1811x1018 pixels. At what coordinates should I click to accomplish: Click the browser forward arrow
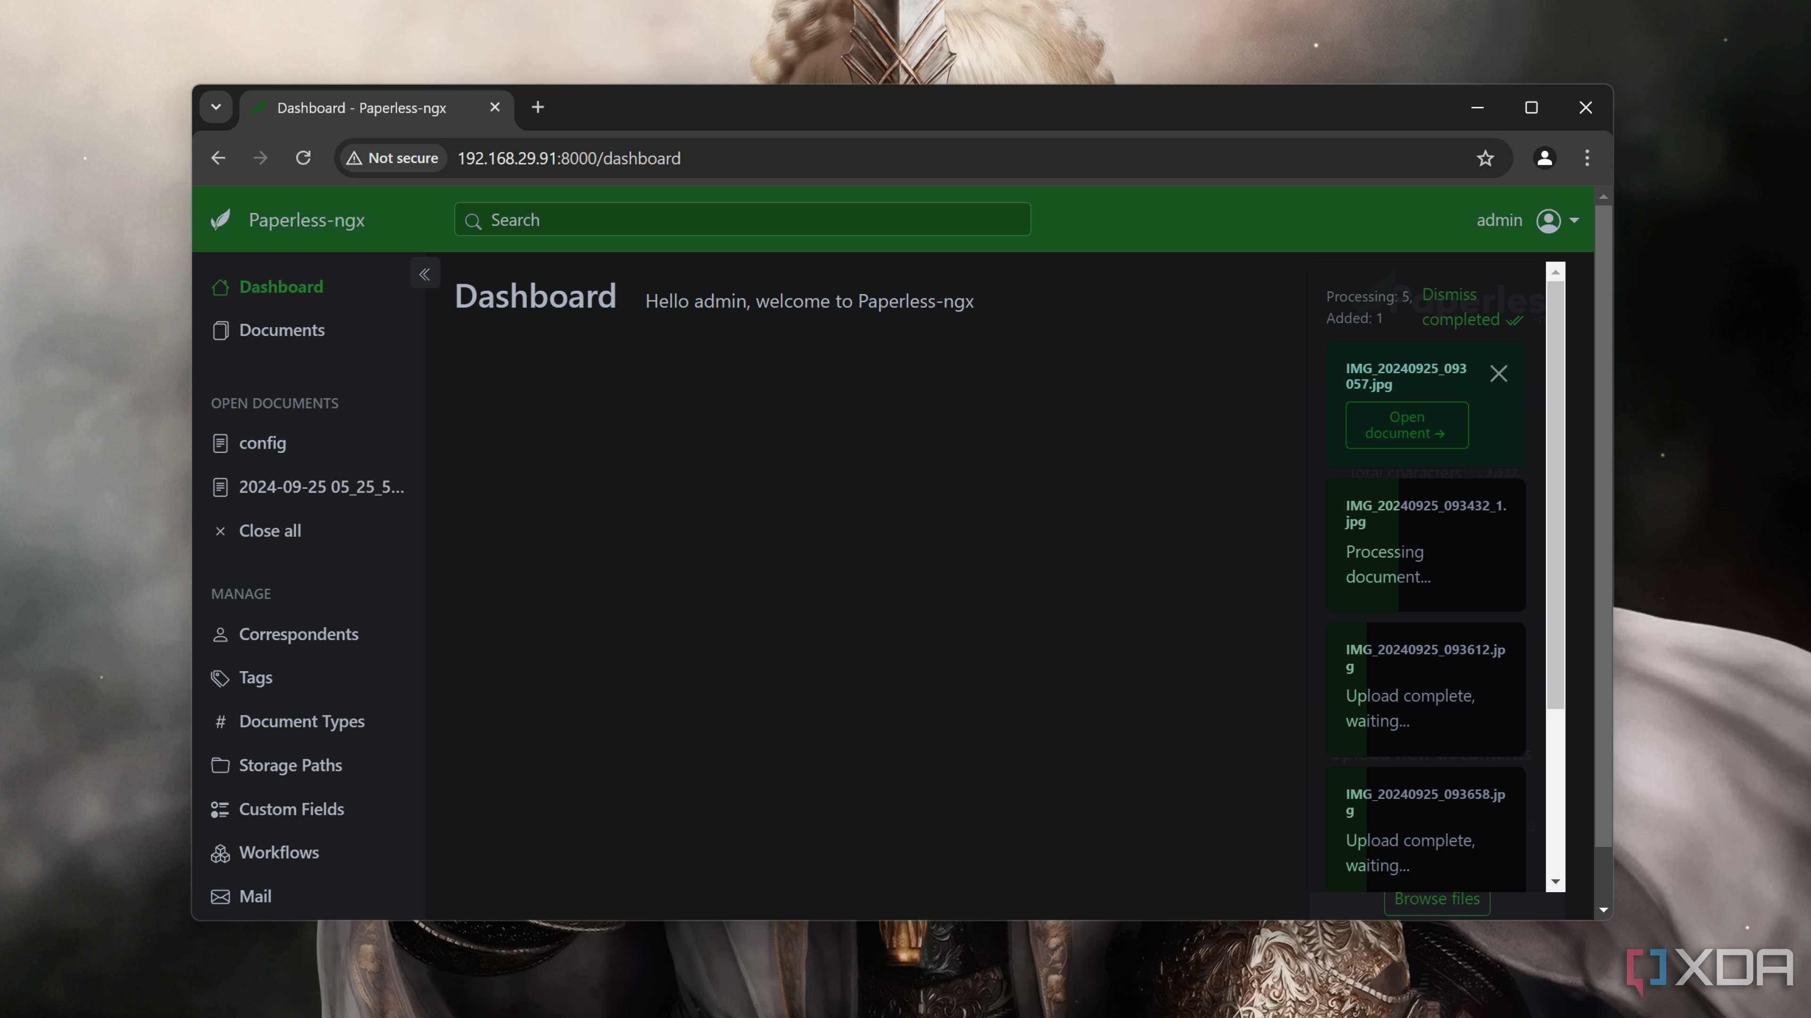[260, 158]
